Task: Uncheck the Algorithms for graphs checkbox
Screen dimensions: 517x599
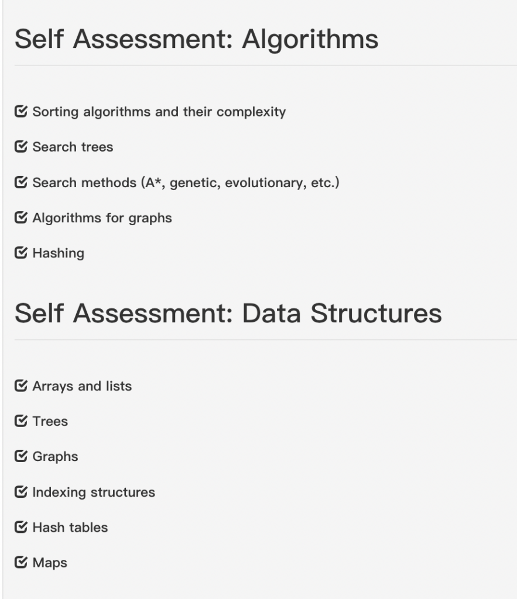Action: coord(21,218)
